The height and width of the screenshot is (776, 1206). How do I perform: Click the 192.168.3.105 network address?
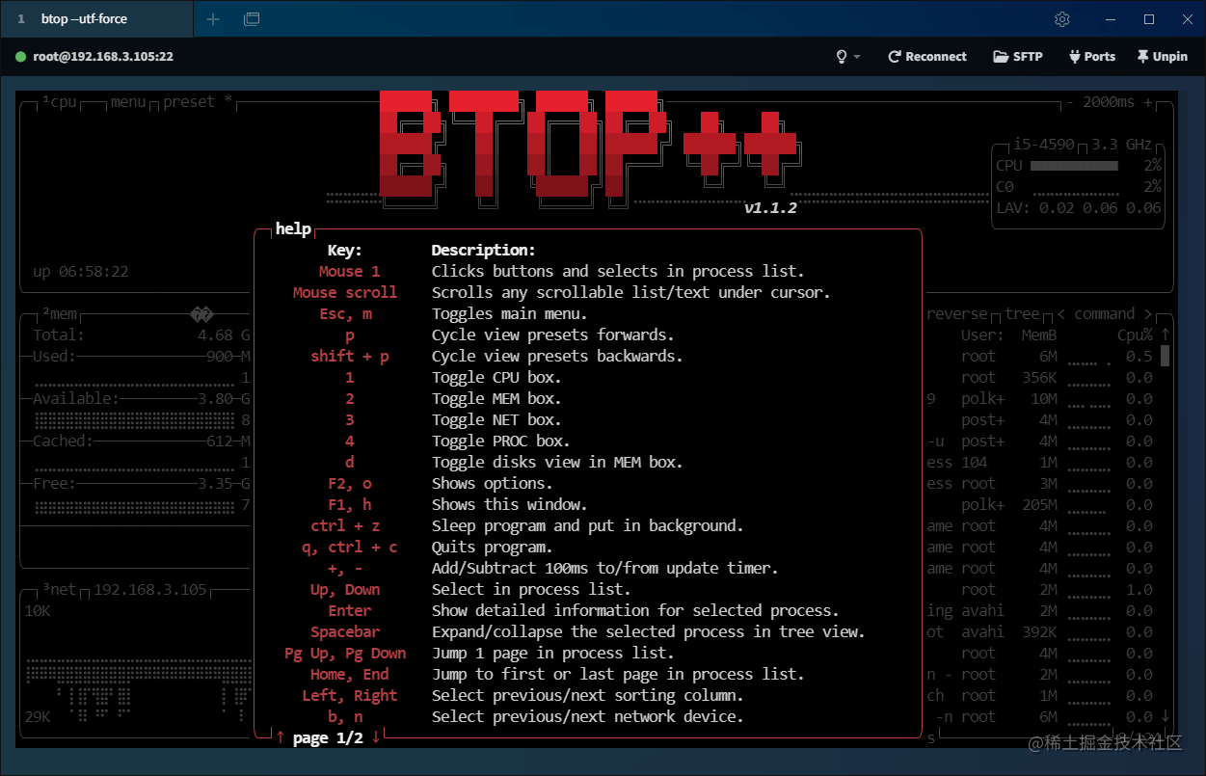150,589
